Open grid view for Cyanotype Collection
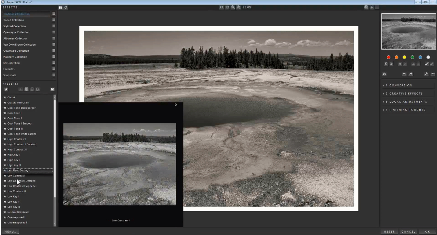This screenshot has width=437, height=235. (x=54, y=32)
